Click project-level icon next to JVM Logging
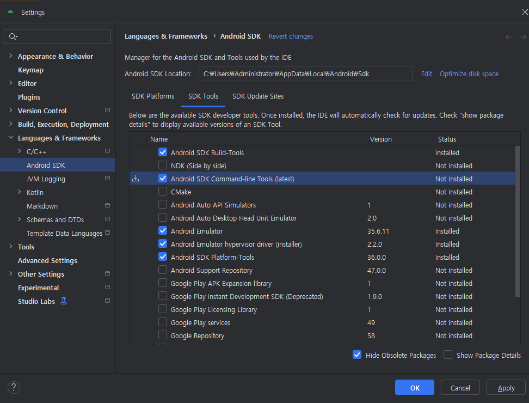 (x=107, y=178)
